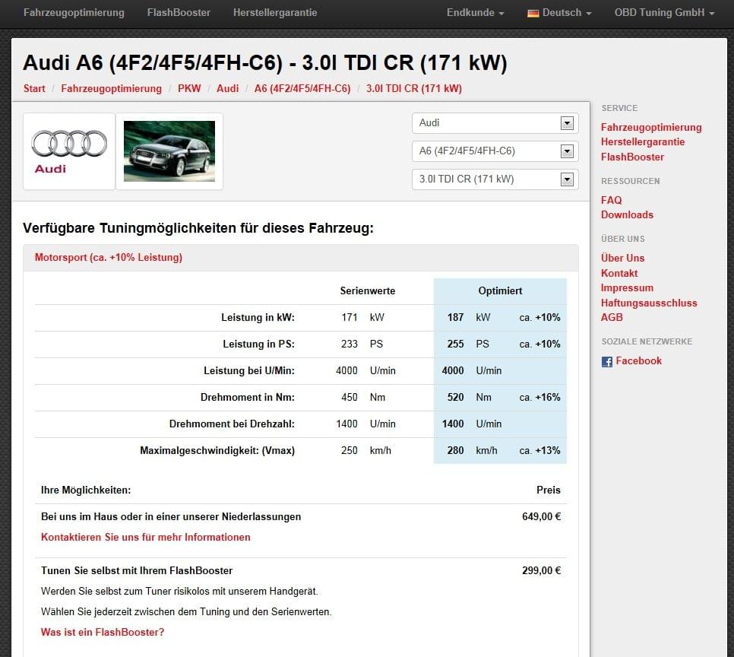Click the Facebook icon in sidebar
This screenshot has height=657, width=734.
(x=607, y=362)
